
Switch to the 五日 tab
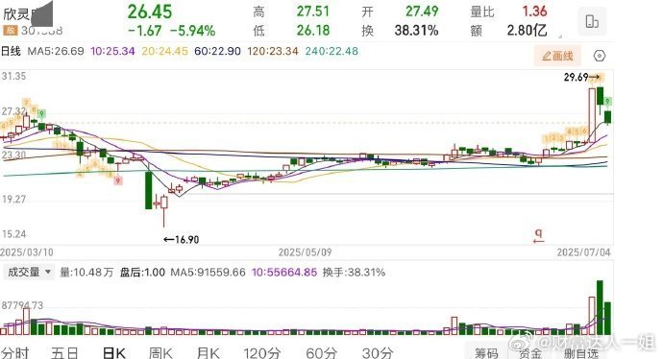coord(64,352)
